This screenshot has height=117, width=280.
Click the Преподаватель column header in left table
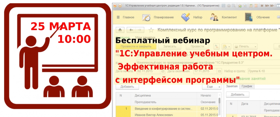pos(164,102)
